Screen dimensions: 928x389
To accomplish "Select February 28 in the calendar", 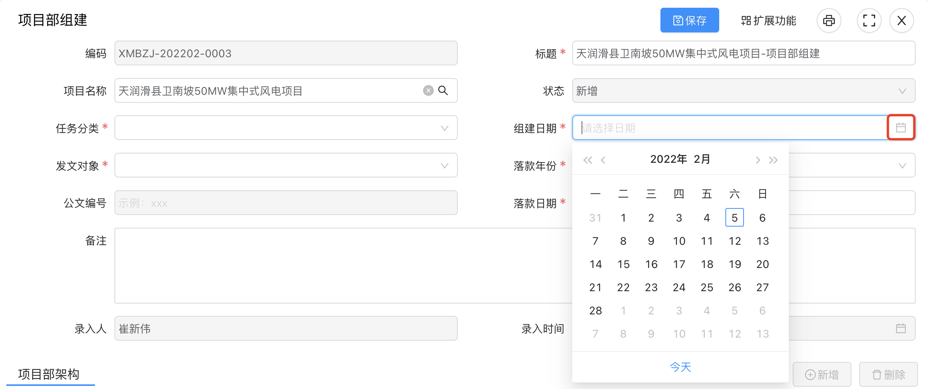I will tap(595, 310).
